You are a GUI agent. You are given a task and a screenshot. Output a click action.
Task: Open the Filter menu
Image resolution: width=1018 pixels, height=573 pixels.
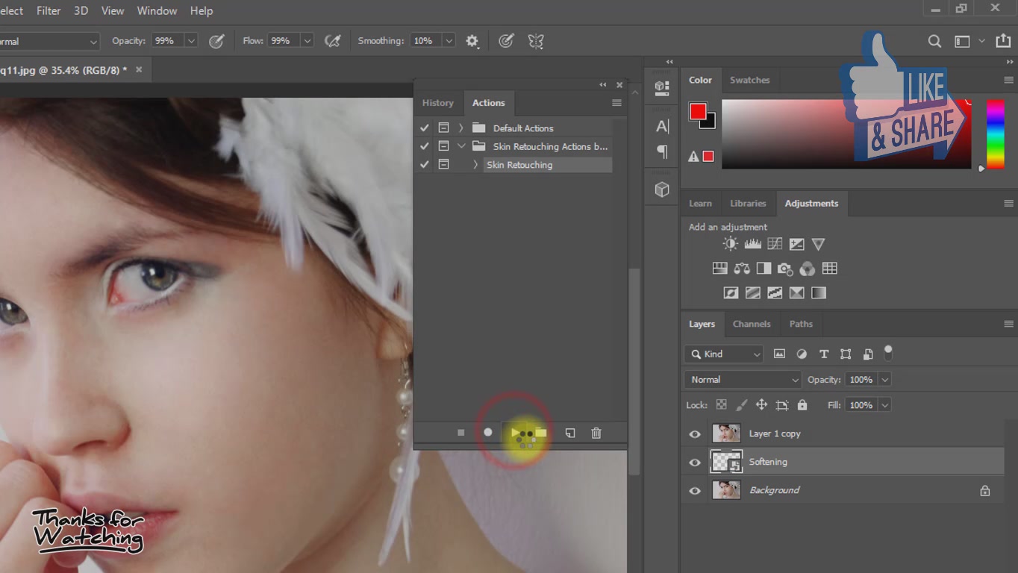pos(49,10)
